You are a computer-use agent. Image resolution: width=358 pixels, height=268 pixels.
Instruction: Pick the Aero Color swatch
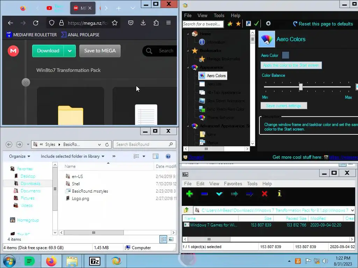click(285, 55)
